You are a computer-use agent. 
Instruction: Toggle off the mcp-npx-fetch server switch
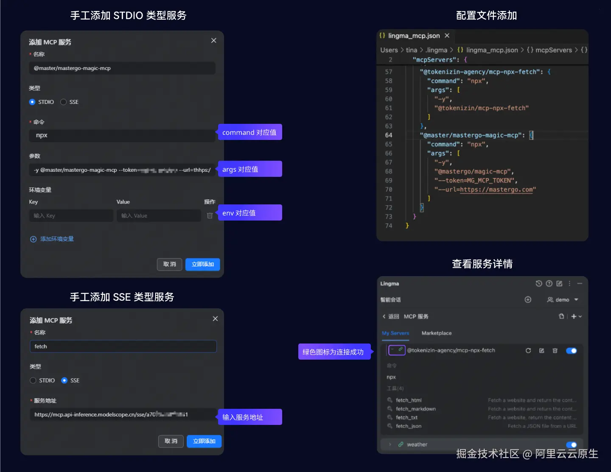point(571,351)
